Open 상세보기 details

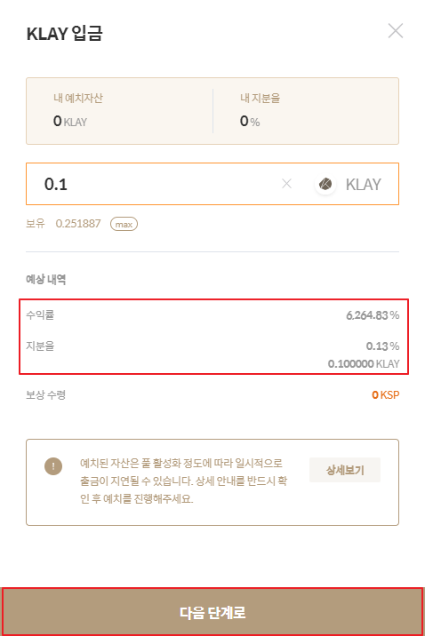click(x=345, y=470)
